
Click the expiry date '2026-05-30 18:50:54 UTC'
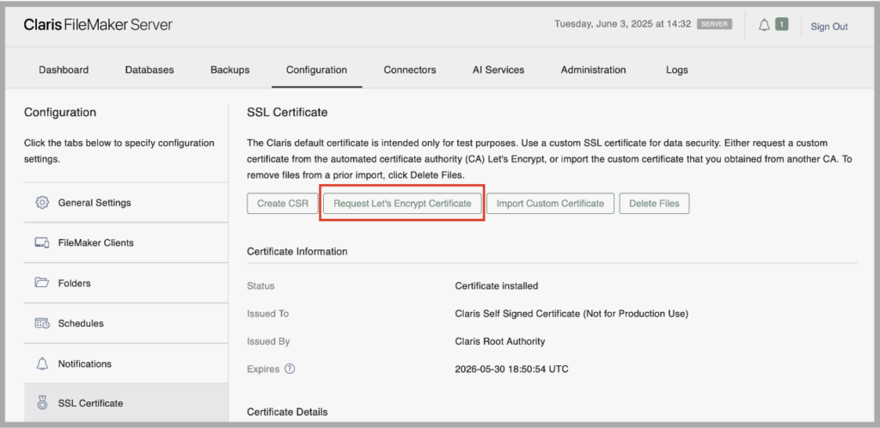(512, 369)
